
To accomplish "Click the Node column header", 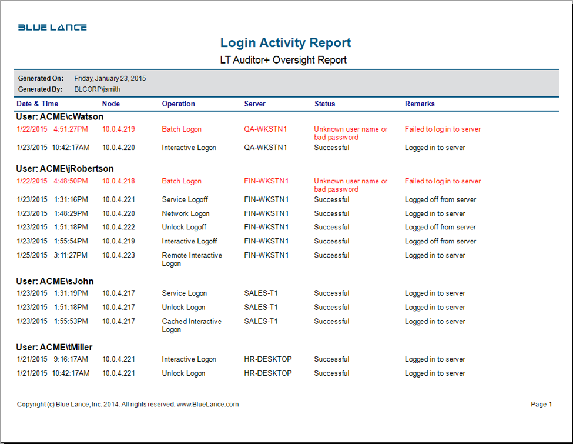I will coord(111,104).
